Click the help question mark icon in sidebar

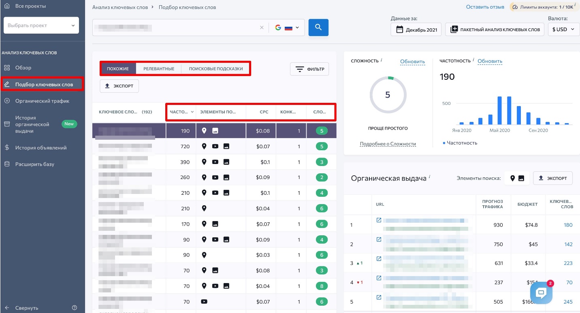point(75,308)
